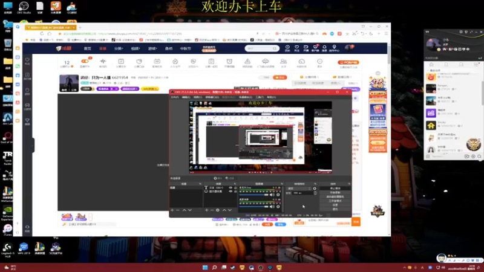The width and height of the screenshot is (484, 272).
Task: Open the scene transition type dropdown
Action: (x=299, y=189)
